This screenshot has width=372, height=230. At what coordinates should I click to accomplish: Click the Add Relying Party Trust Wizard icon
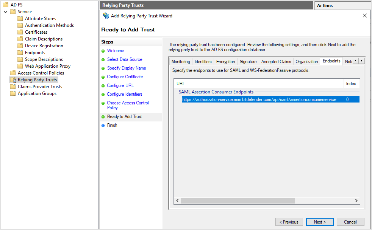tap(106, 16)
